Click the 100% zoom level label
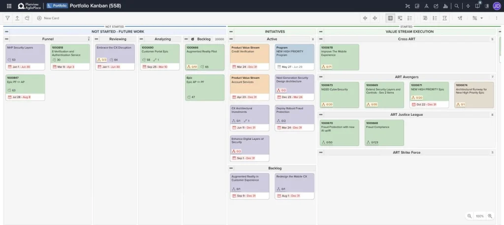 (479, 216)
